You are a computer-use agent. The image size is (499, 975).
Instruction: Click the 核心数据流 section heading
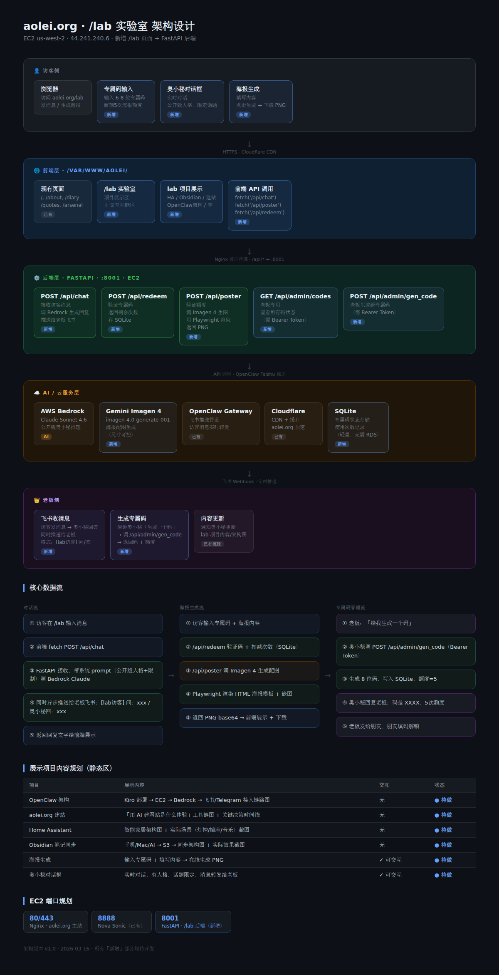[x=46, y=588]
